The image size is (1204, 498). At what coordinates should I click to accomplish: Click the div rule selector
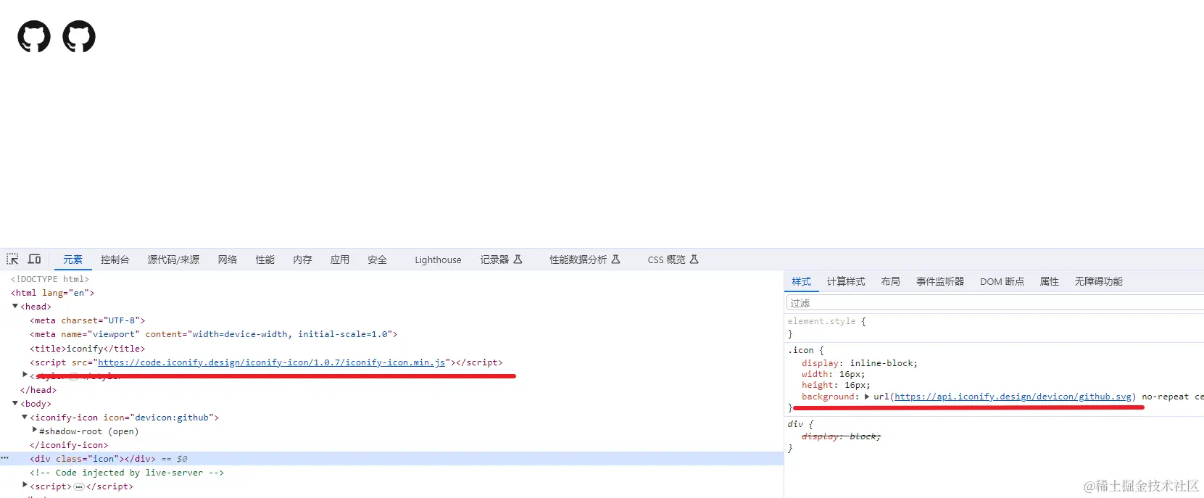(x=795, y=424)
